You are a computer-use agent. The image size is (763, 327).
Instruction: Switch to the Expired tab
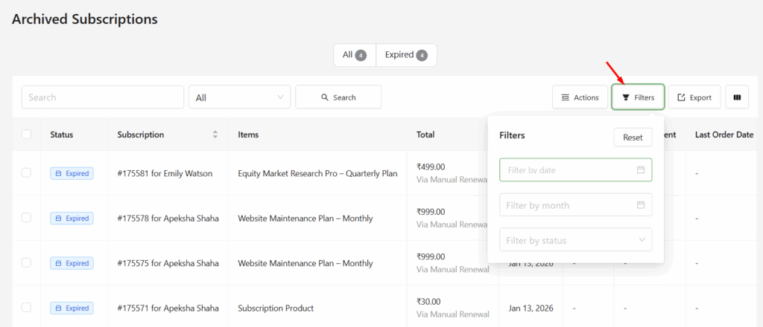406,55
